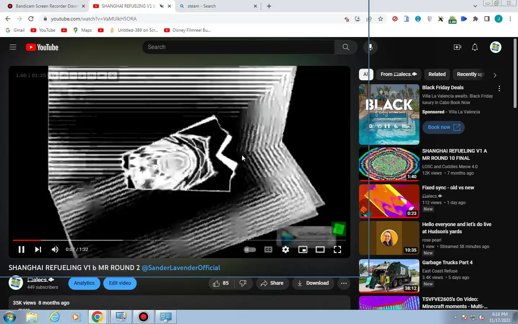The width and height of the screenshot is (518, 324).
Task: Toggle theater mode view
Action: point(320,249)
